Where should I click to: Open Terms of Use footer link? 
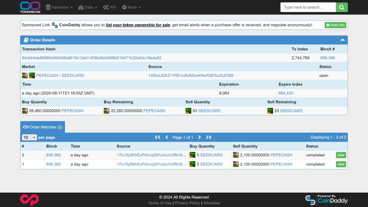click(160, 203)
